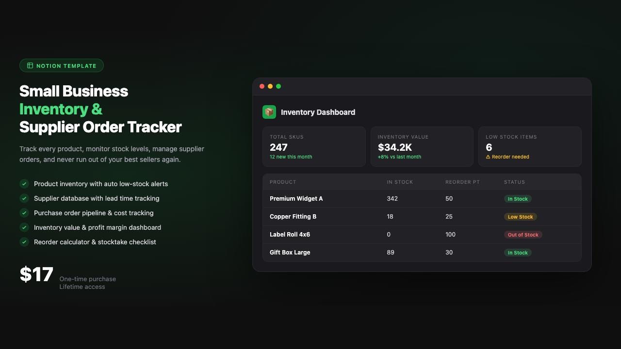
Task: Click the Inventory Dashboard title
Action: tap(318, 112)
